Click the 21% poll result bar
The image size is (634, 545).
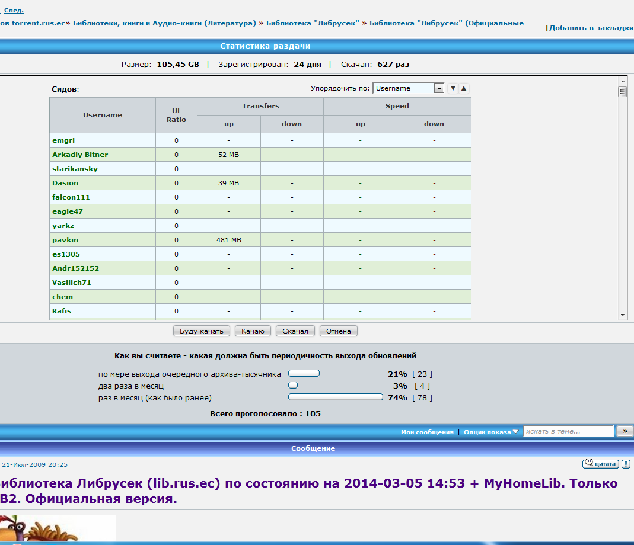[304, 373]
